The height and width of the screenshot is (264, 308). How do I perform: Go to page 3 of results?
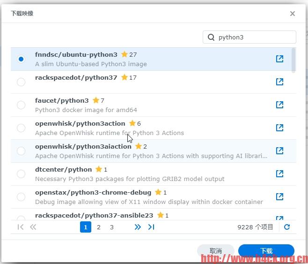click(112, 227)
